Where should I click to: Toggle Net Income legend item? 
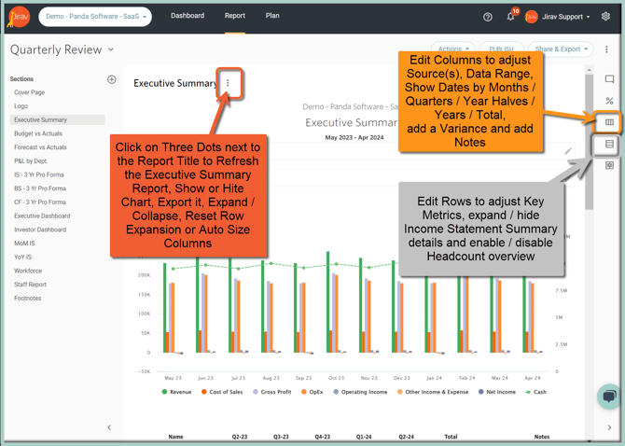click(498, 392)
